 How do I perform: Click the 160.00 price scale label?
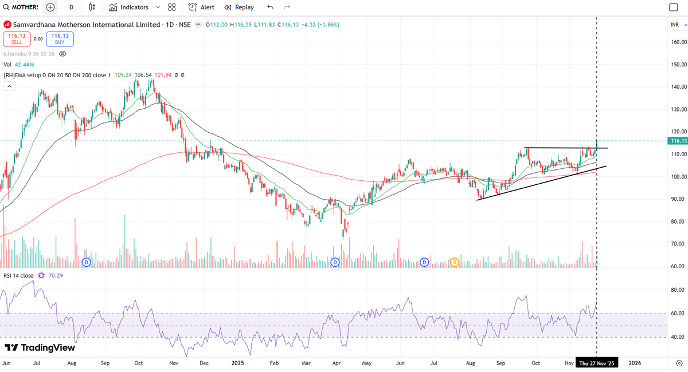point(678,42)
